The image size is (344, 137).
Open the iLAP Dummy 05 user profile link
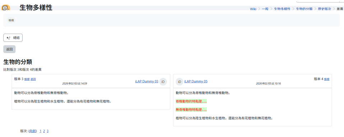coord(196,82)
